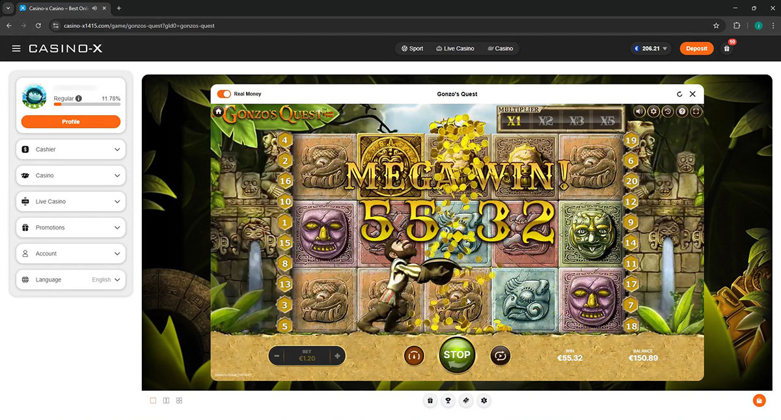Open the game help question mark
The height and width of the screenshot is (420, 781).
682,112
